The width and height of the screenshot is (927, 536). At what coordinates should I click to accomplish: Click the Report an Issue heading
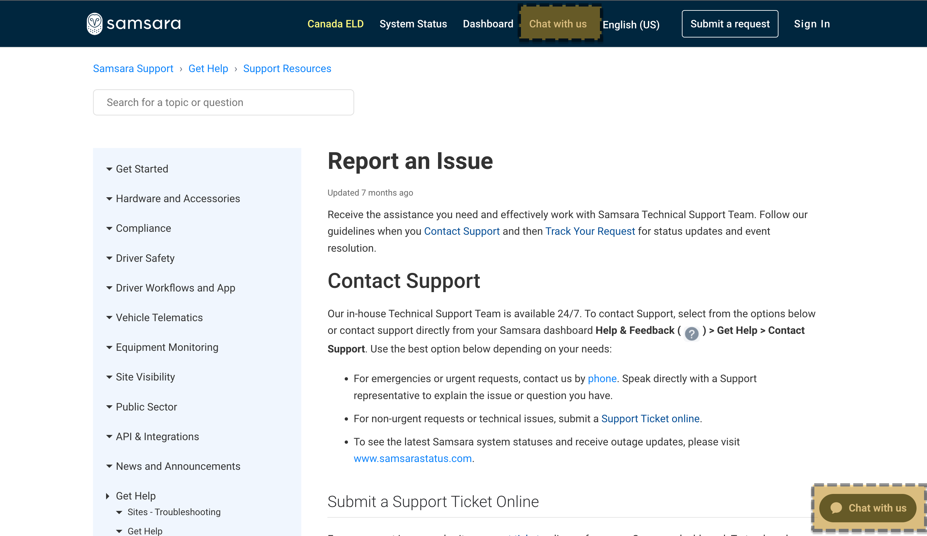tap(410, 161)
